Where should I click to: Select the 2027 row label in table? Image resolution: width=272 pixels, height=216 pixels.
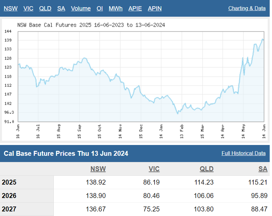pos(9,209)
